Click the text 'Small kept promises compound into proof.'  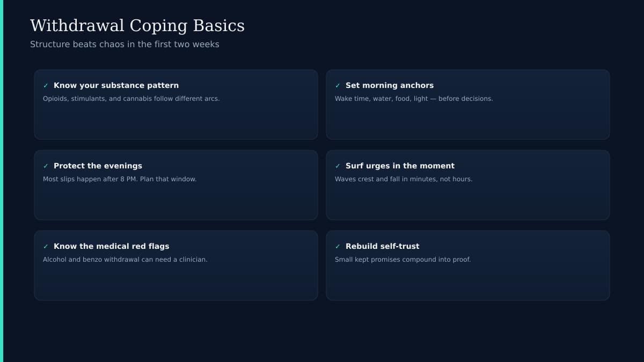pos(402,260)
